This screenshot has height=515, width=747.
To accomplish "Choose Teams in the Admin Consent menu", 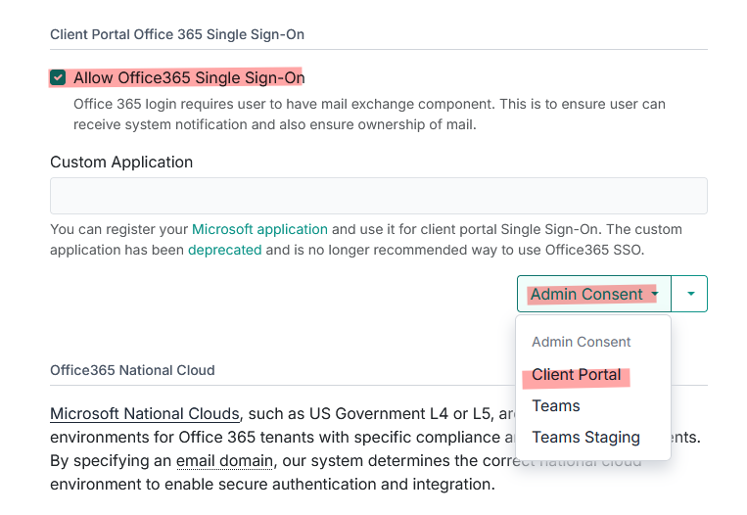I will point(556,405).
